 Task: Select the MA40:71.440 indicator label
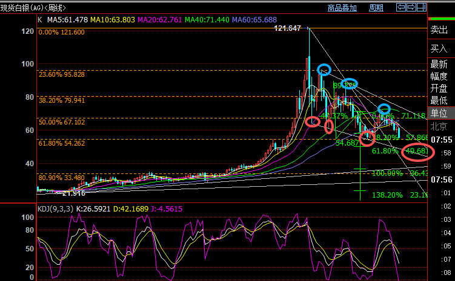click(x=207, y=20)
